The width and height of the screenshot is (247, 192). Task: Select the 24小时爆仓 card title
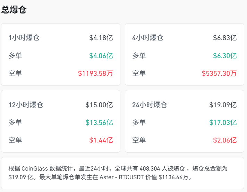(x=150, y=104)
